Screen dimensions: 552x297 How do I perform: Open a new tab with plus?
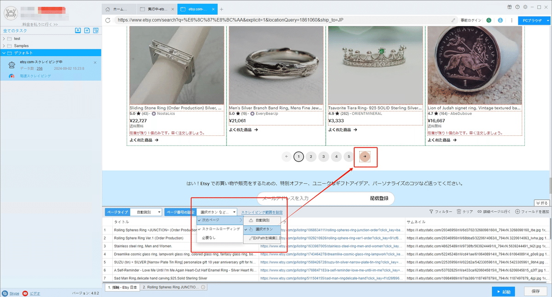222,9
